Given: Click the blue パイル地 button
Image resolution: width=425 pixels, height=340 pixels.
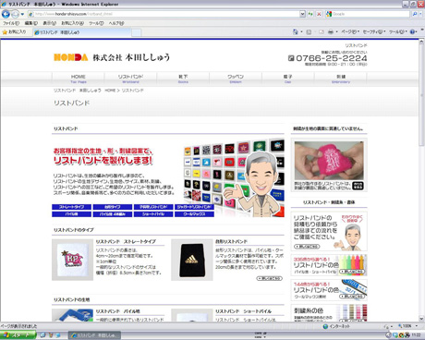Looking at the screenshot, I should click(x=71, y=214).
